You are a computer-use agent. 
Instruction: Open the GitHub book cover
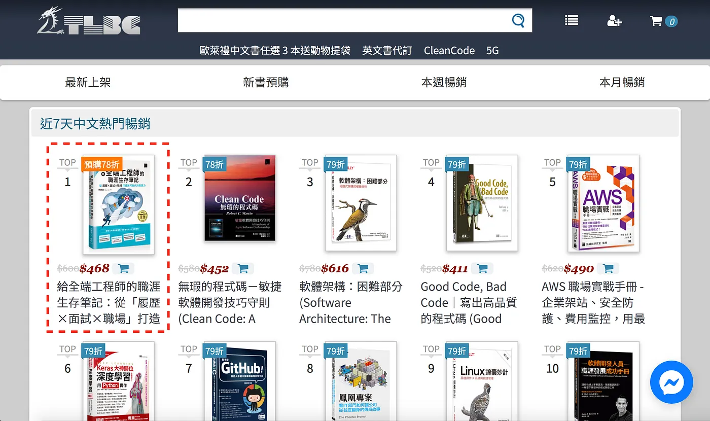[240, 381]
